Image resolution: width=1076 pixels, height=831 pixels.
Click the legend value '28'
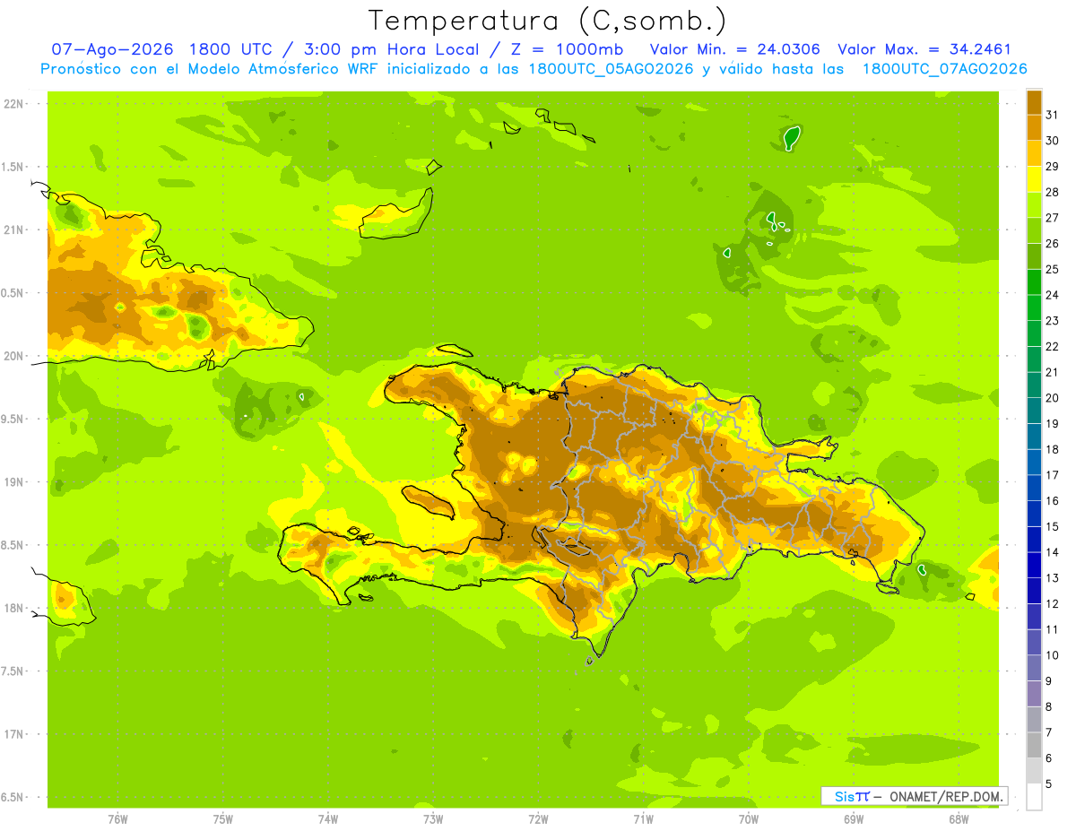(x=1052, y=192)
